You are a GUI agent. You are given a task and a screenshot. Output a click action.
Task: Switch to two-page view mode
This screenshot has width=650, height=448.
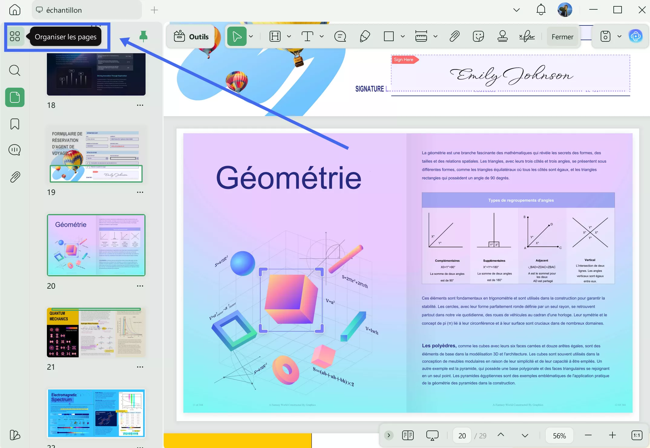pyautogui.click(x=408, y=435)
